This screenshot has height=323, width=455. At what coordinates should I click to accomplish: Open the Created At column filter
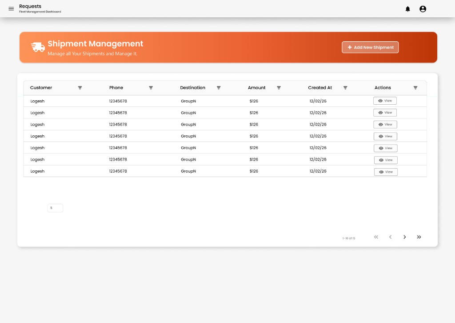click(x=345, y=88)
